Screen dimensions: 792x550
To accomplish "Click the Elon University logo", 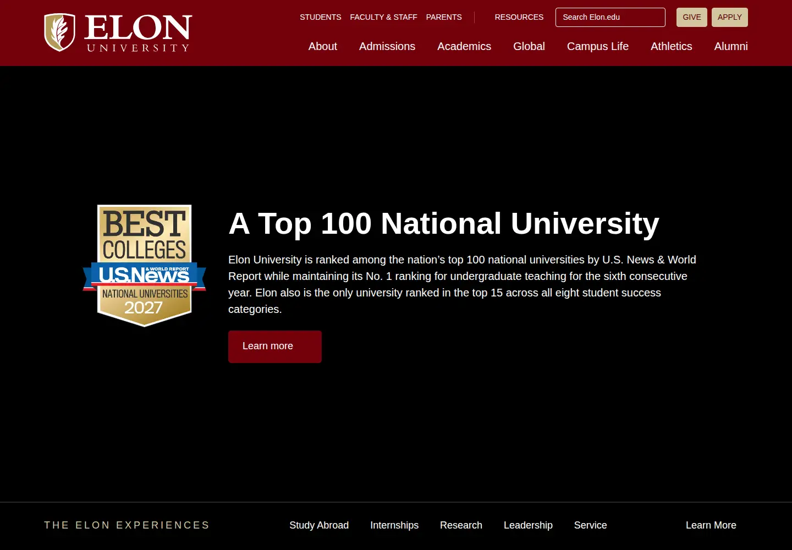I will [118, 33].
